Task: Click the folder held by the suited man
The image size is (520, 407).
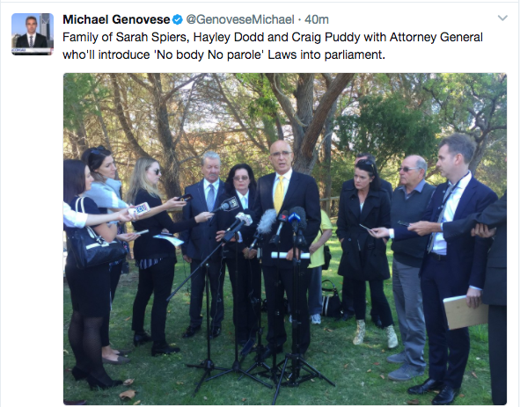Action: pyautogui.click(x=465, y=312)
